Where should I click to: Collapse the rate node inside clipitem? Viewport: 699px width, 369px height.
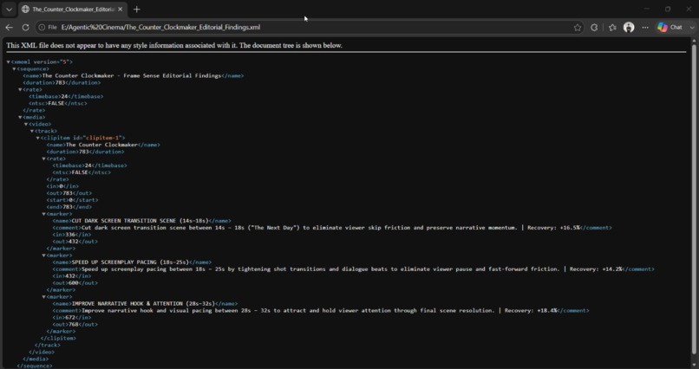point(43,159)
